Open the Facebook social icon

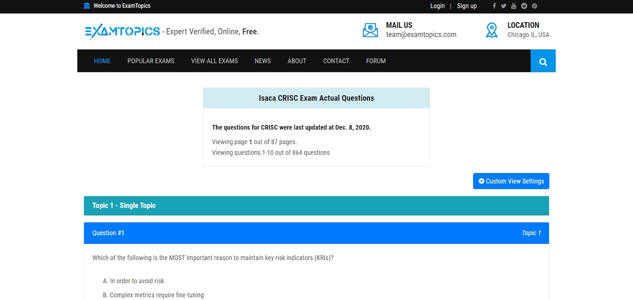494,6
